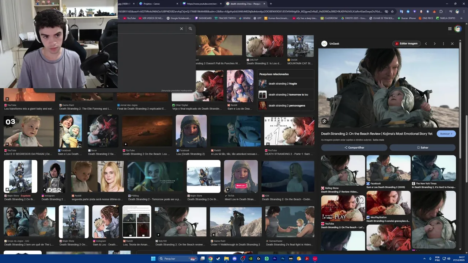Open Rolling Stone related image thumbnail

343,170
